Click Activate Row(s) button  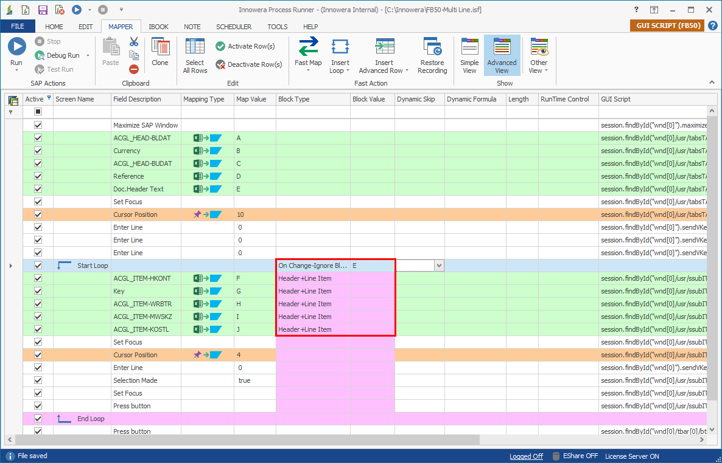pos(245,46)
